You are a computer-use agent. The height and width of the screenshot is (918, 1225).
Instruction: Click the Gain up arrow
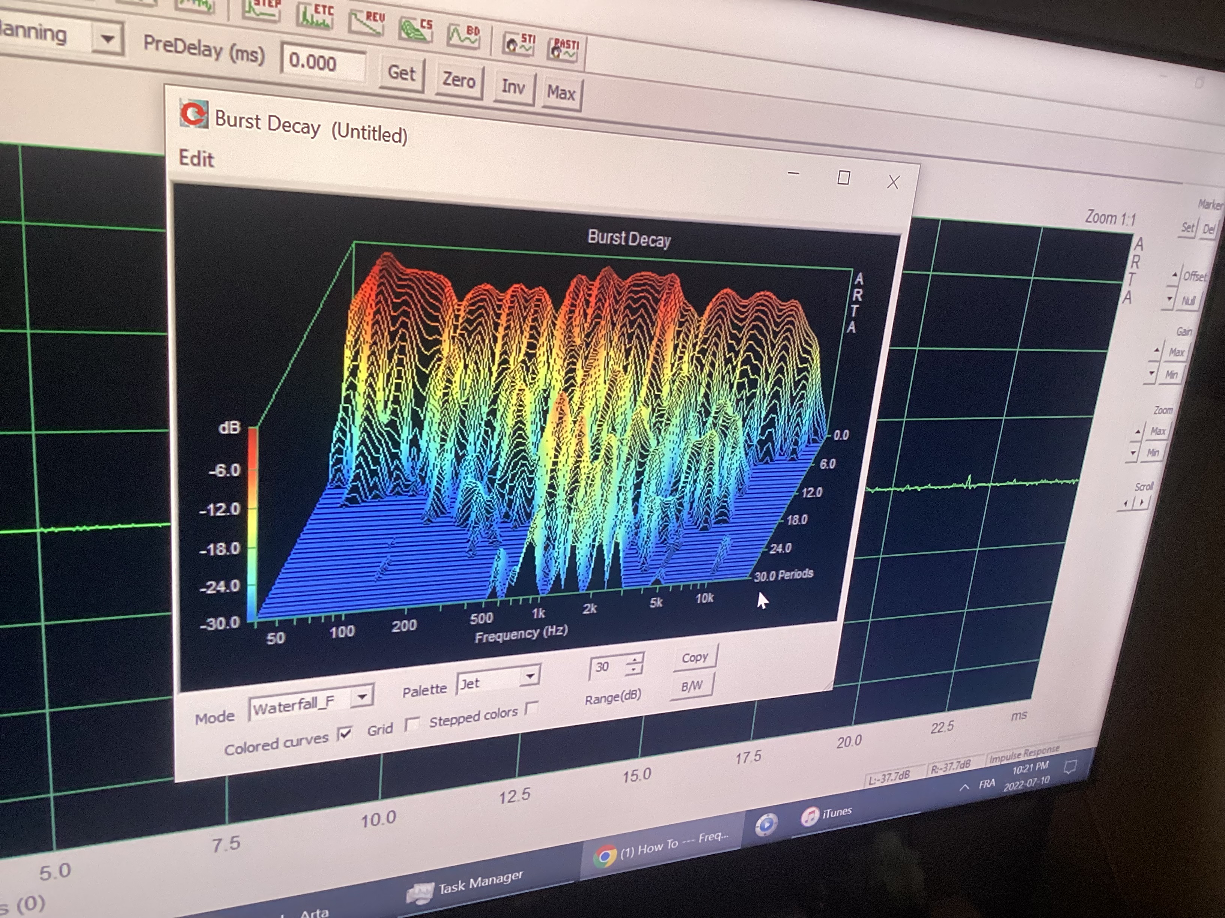coord(1156,351)
